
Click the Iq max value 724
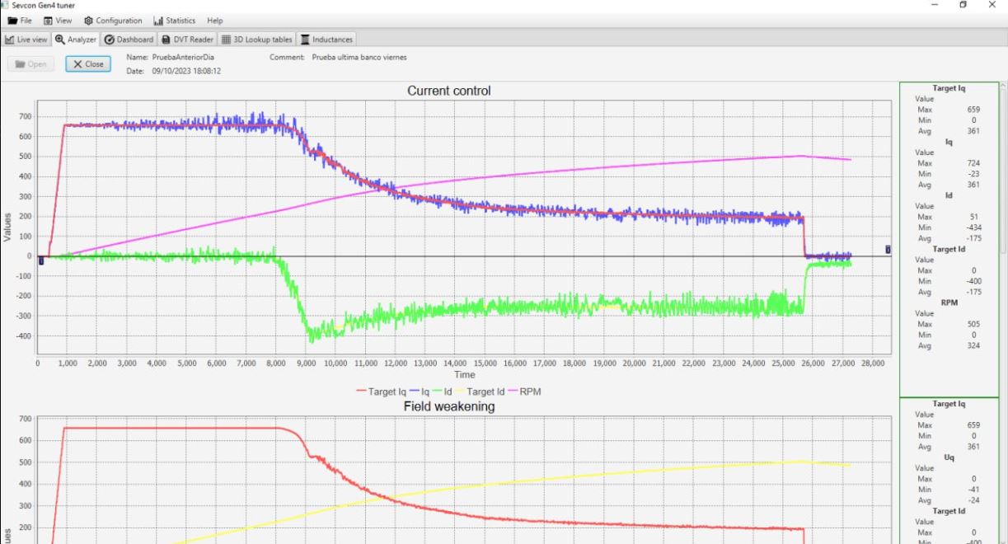(x=973, y=163)
